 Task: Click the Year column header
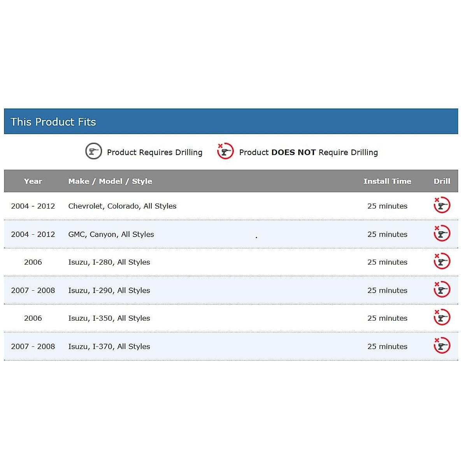point(33,181)
